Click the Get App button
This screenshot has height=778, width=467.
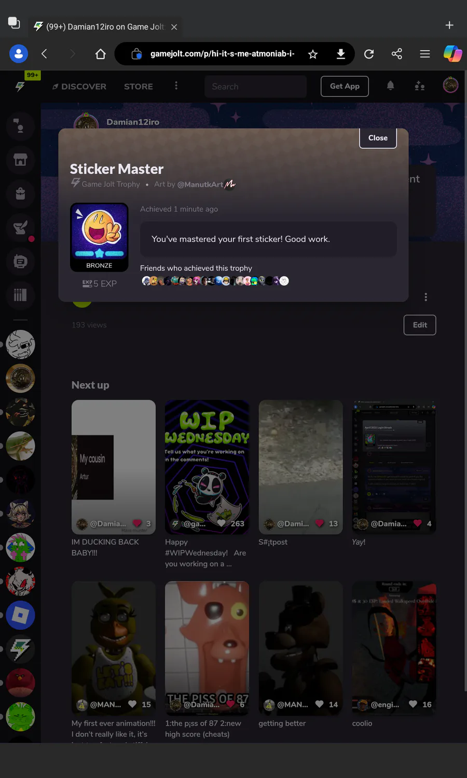[x=345, y=86]
